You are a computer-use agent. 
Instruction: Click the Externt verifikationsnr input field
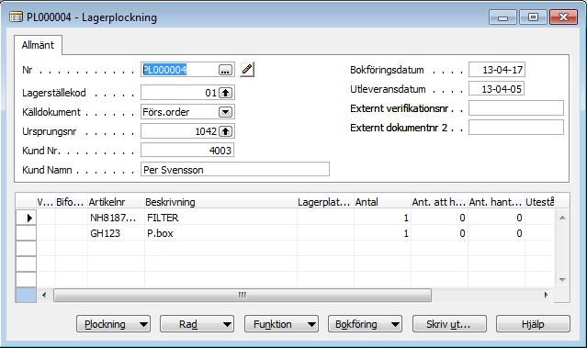pos(516,108)
